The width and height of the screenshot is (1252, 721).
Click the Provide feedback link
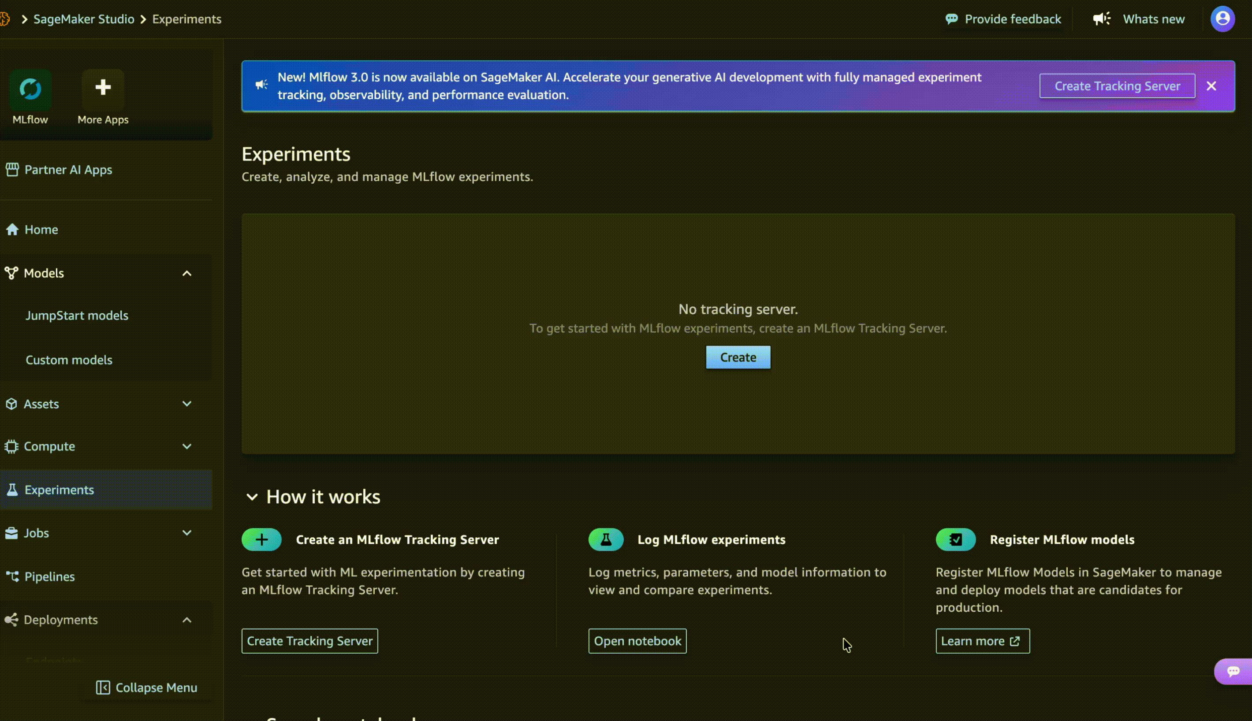(x=1013, y=19)
